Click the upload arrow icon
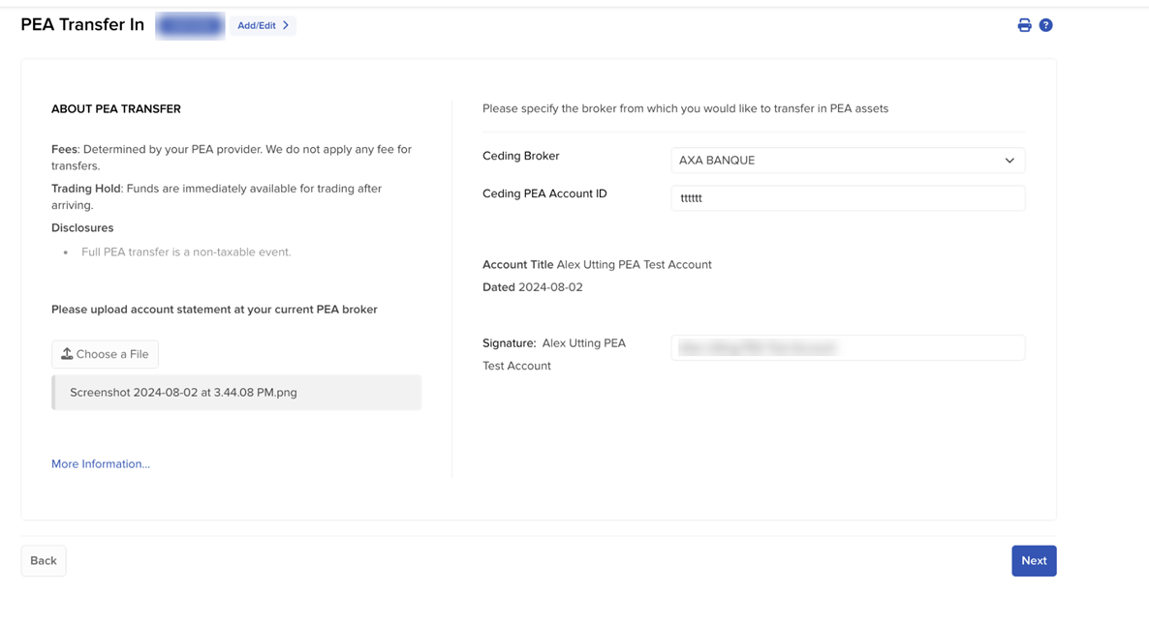The width and height of the screenshot is (1149, 622). [67, 354]
